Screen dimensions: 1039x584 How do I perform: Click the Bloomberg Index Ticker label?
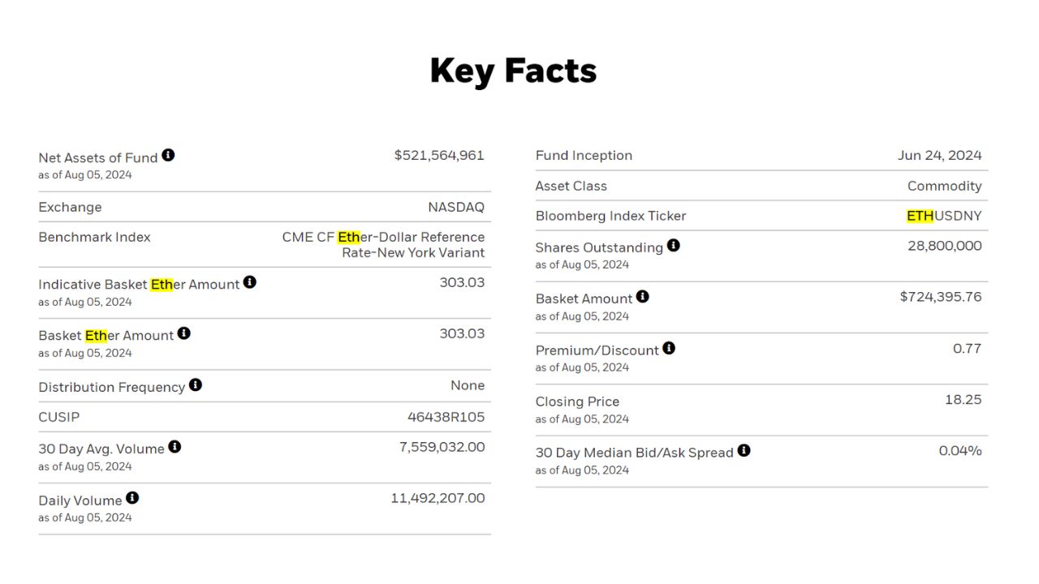pyautogui.click(x=610, y=216)
